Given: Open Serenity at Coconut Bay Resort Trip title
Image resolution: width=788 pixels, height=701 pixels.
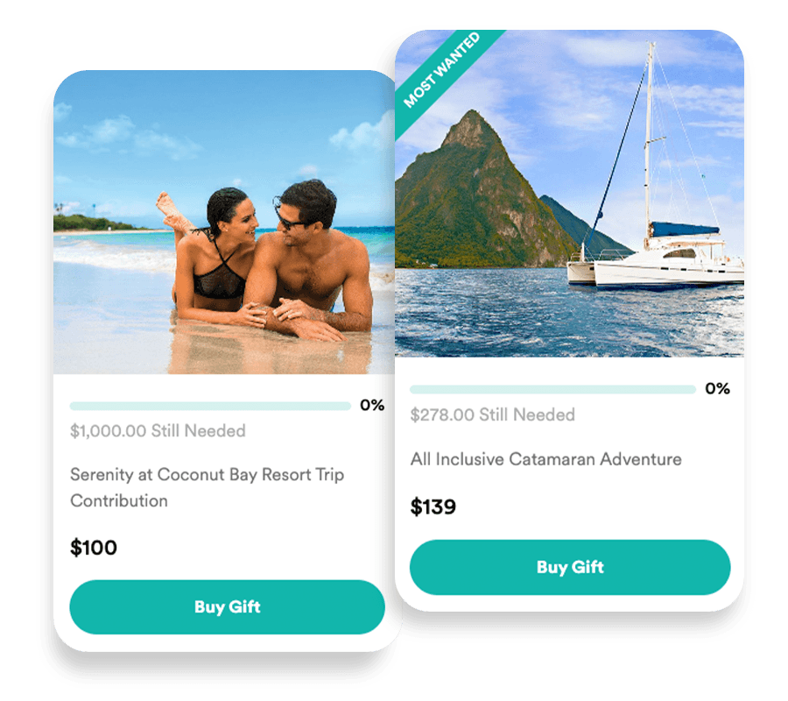Looking at the screenshot, I should coord(207,487).
